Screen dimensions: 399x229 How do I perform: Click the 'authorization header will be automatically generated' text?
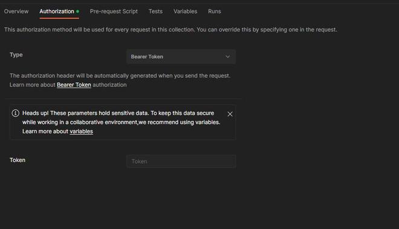tap(120, 76)
